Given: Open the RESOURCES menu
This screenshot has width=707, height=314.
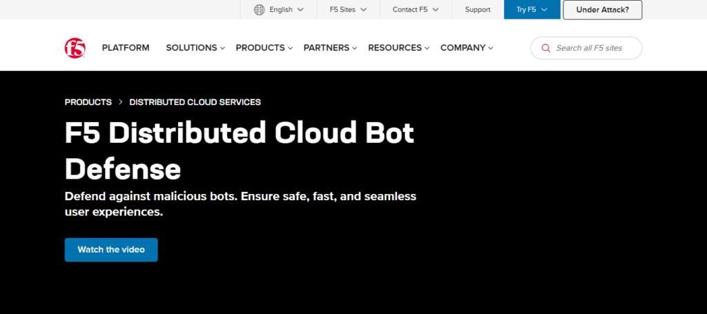Looking at the screenshot, I should pyautogui.click(x=398, y=48).
